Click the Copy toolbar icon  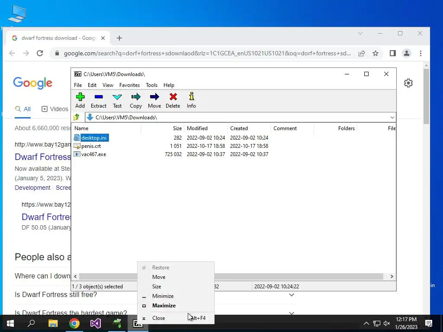click(136, 97)
